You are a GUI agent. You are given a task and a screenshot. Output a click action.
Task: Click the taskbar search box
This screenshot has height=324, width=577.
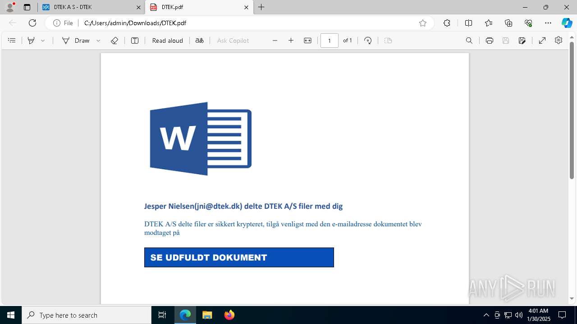[87, 315]
